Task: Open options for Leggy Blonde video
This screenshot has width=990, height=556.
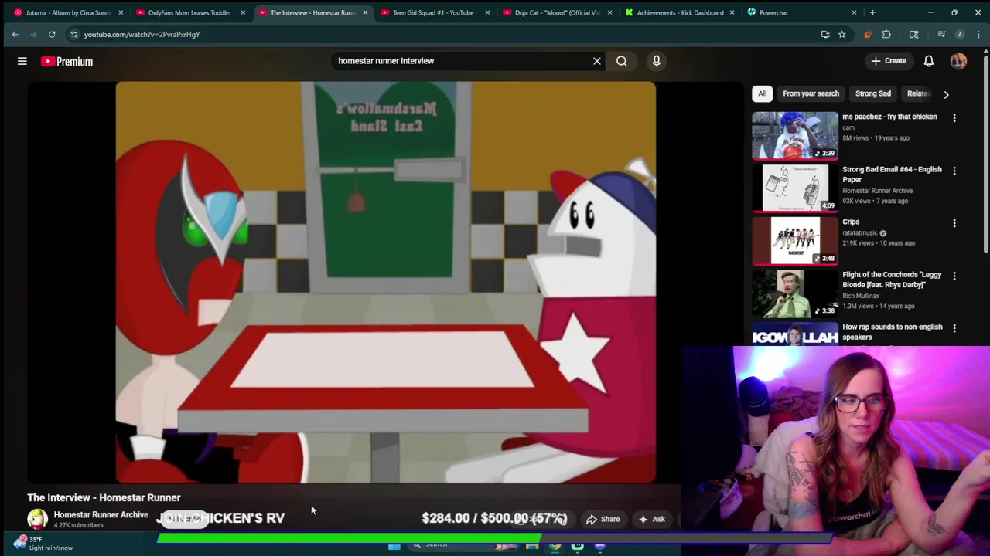Action: click(954, 276)
